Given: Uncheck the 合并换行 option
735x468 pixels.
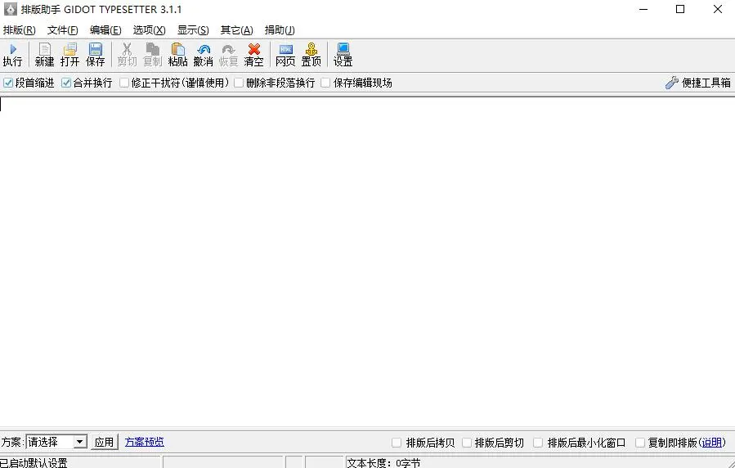Looking at the screenshot, I should 66,83.
